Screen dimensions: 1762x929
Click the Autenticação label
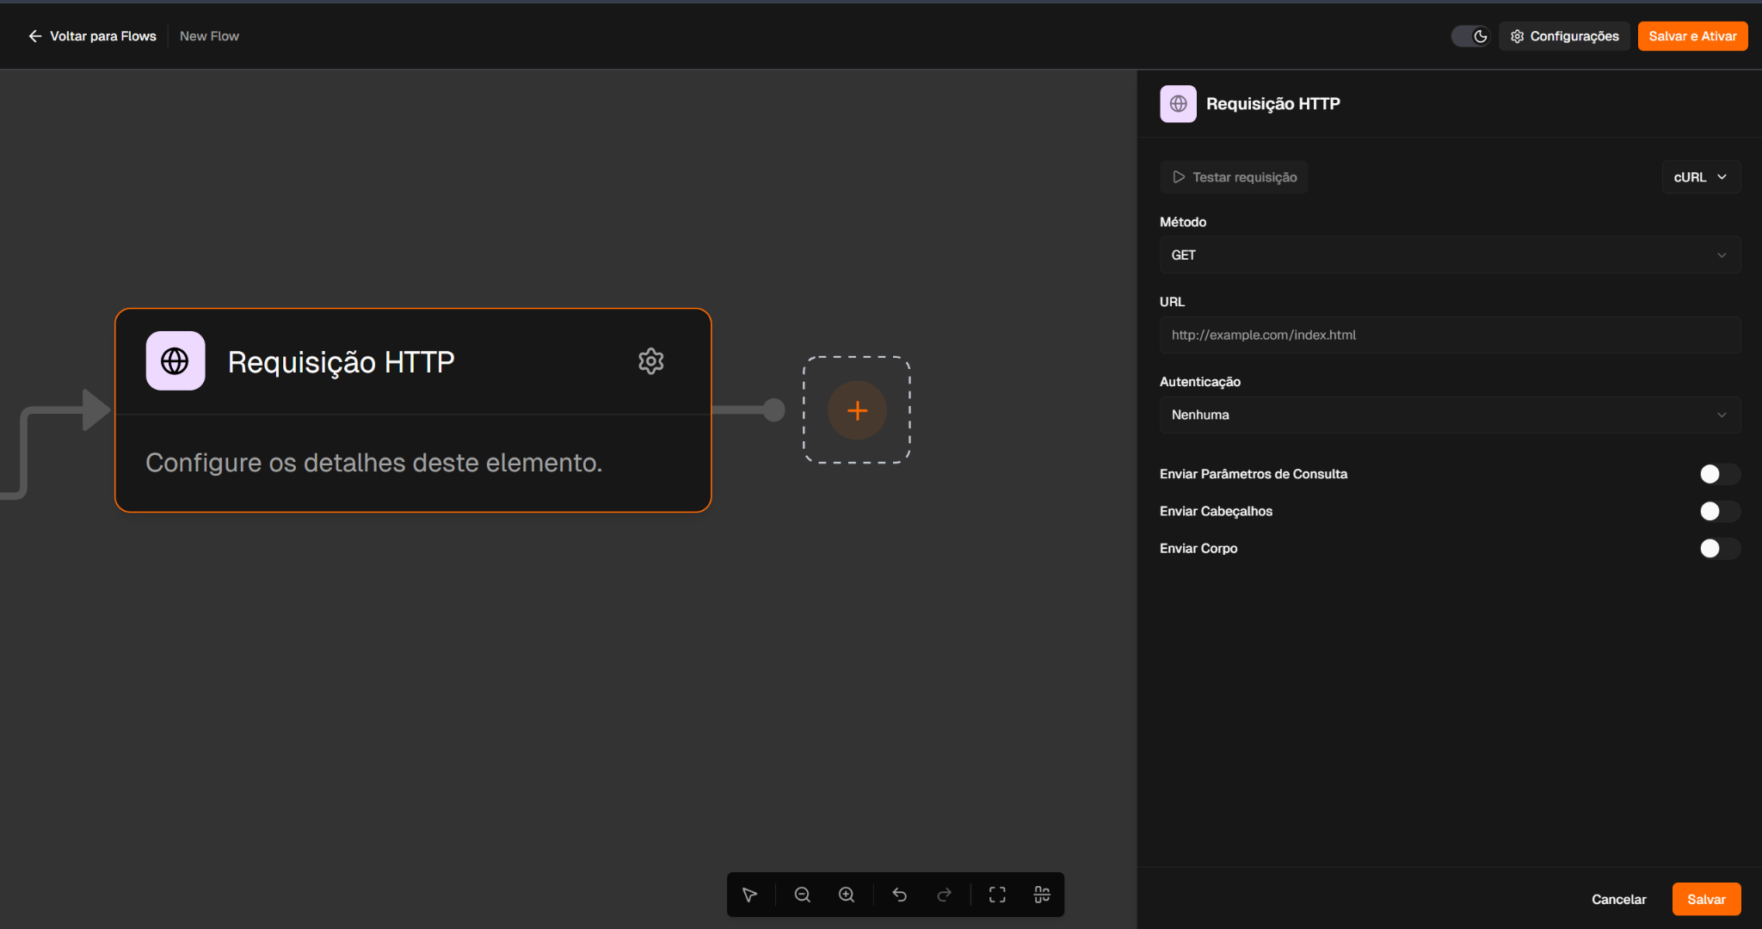click(1200, 382)
